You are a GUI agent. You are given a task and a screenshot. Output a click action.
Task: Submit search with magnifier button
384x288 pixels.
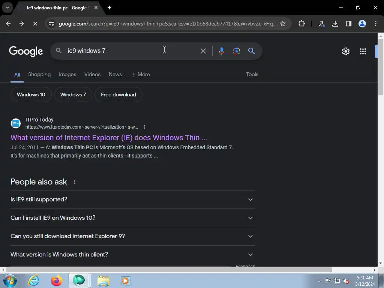pyautogui.click(x=251, y=51)
